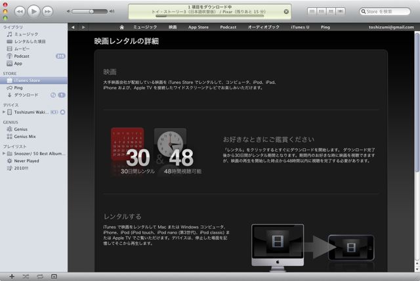Open the Ping tab in store navigation
The height and width of the screenshot is (281, 420).
coord(325,27)
